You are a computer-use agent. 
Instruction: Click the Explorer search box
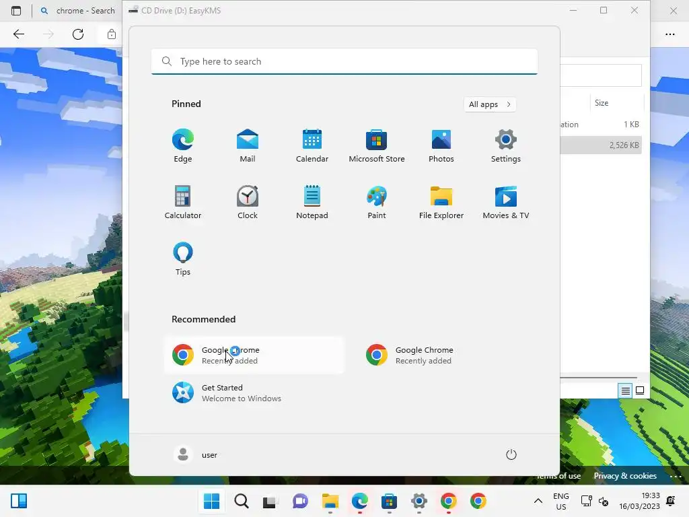tap(601, 75)
